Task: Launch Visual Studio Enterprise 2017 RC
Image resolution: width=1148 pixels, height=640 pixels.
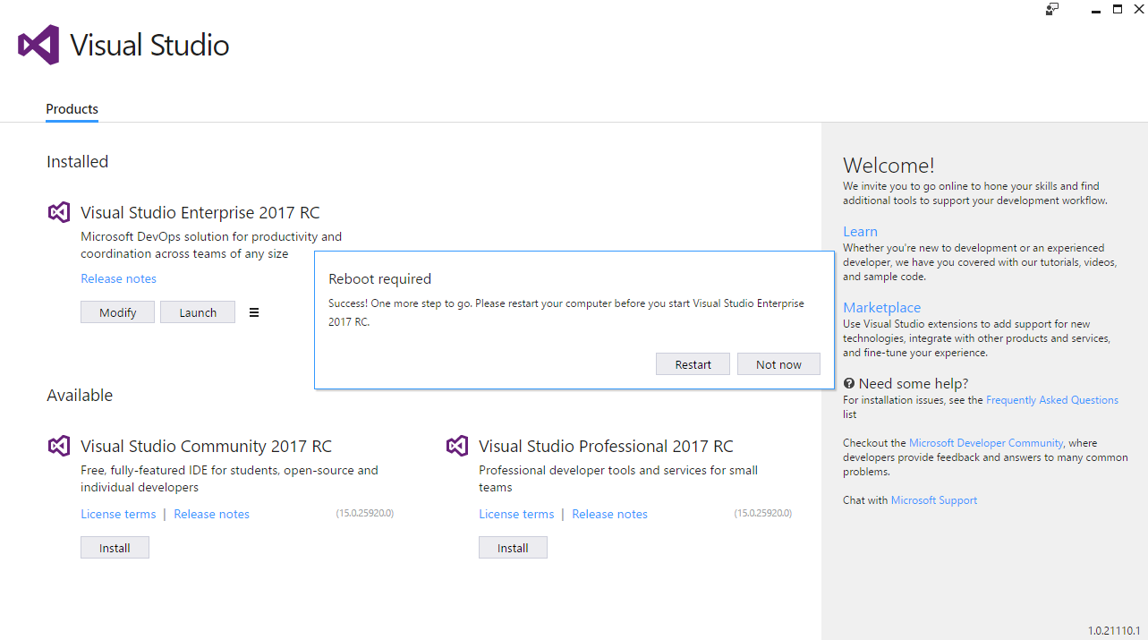Action: pyautogui.click(x=197, y=311)
